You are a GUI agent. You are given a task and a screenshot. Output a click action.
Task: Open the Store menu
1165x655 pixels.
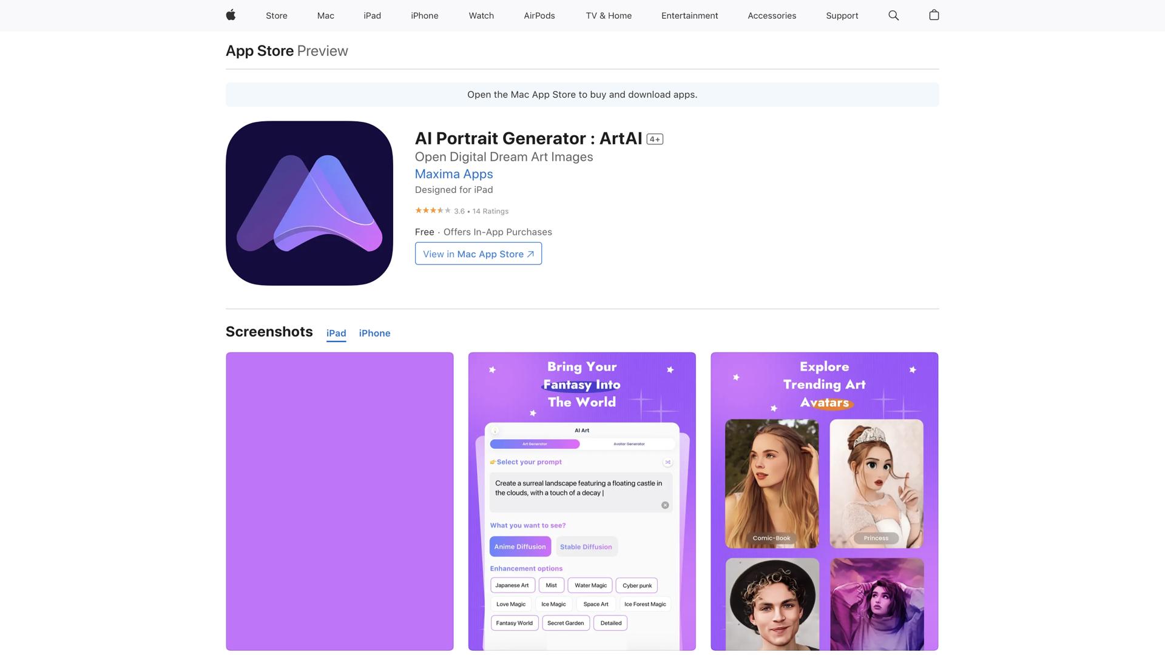(276, 16)
